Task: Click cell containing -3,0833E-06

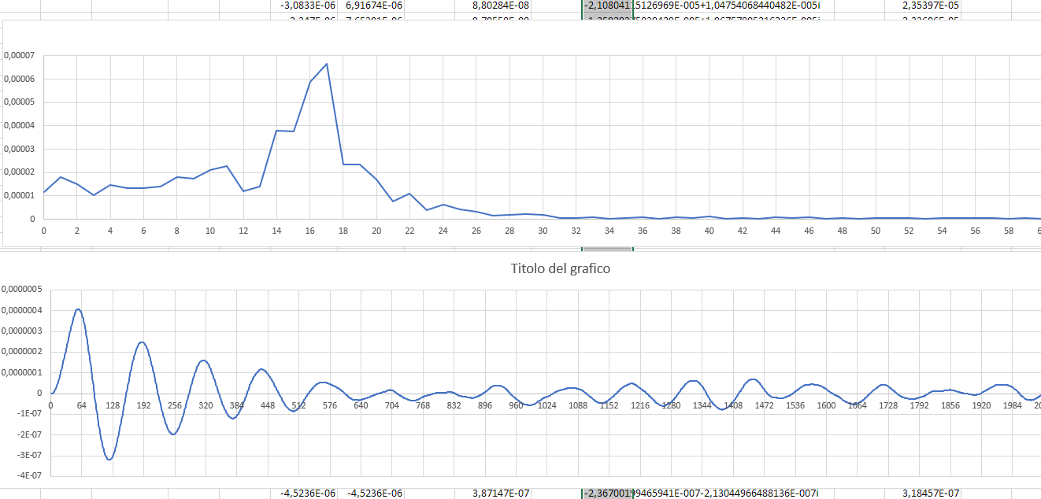Action: [x=308, y=5]
